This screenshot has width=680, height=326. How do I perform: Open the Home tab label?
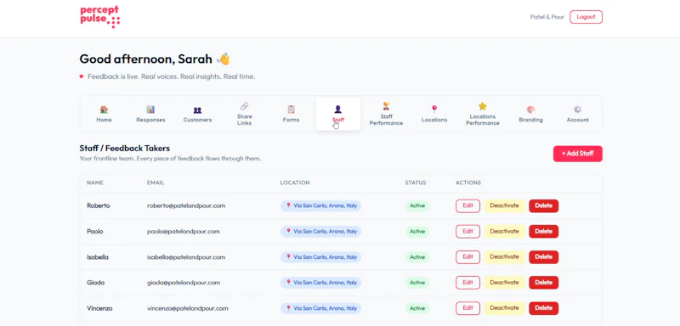coord(104,120)
